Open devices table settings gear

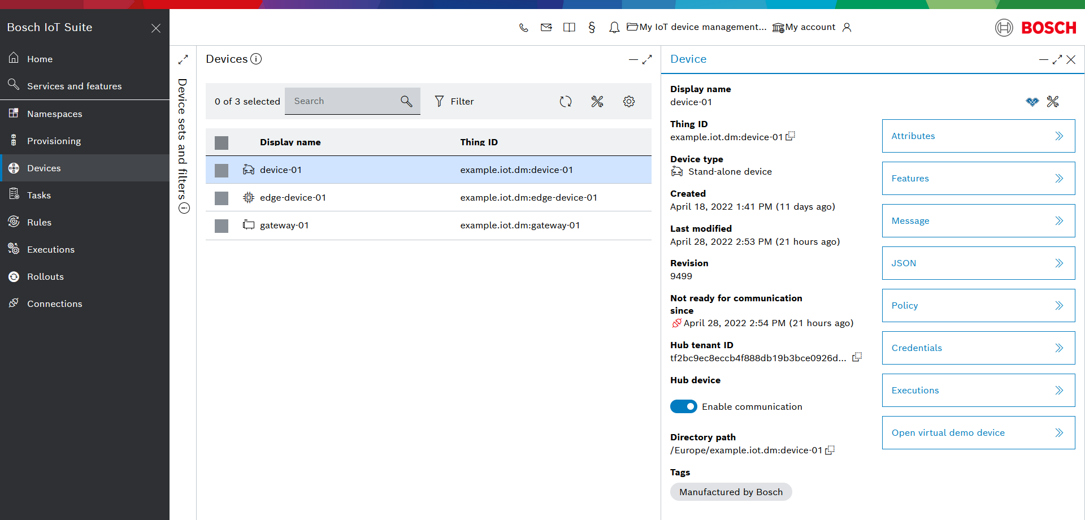pyautogui.click(x=629, y=101)
